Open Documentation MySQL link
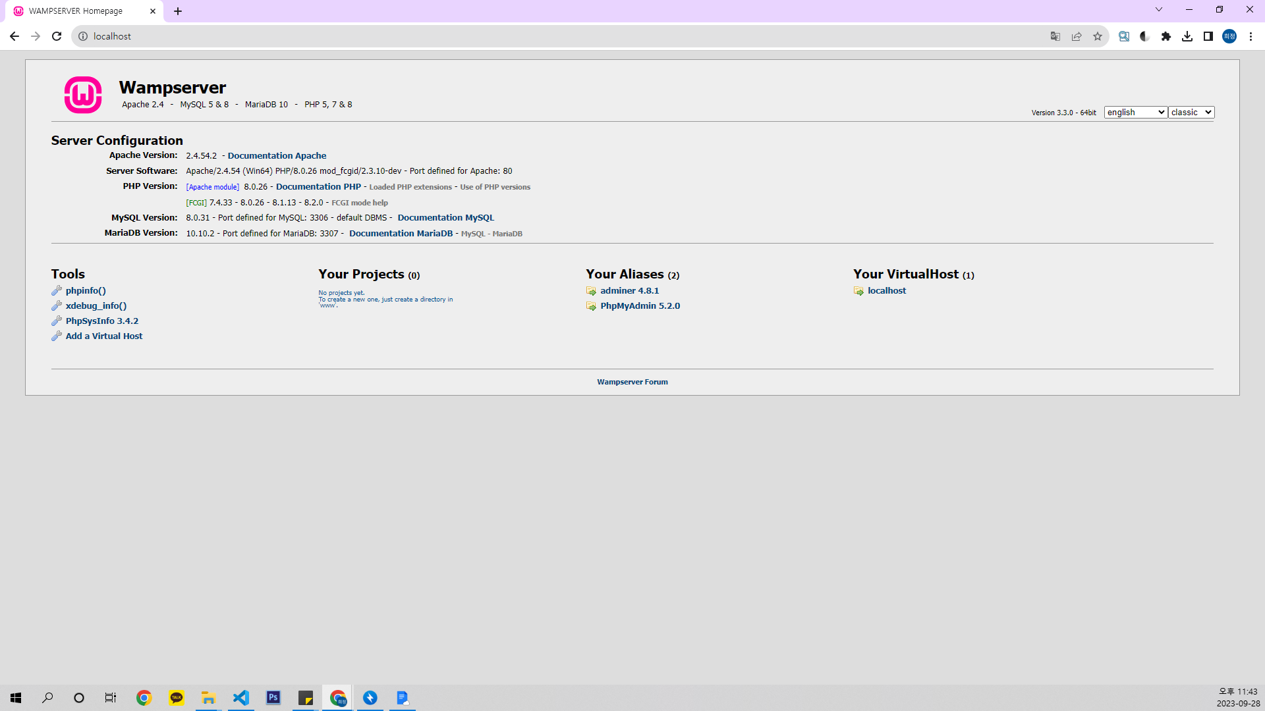This screenshot has width=1265, height=711. coord(445,218)
